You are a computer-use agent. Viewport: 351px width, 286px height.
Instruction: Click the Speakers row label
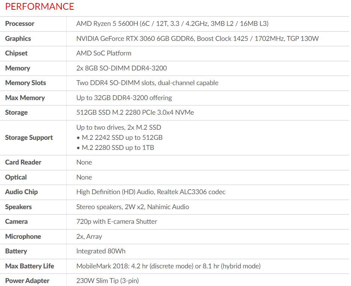(x=18, y=207)
